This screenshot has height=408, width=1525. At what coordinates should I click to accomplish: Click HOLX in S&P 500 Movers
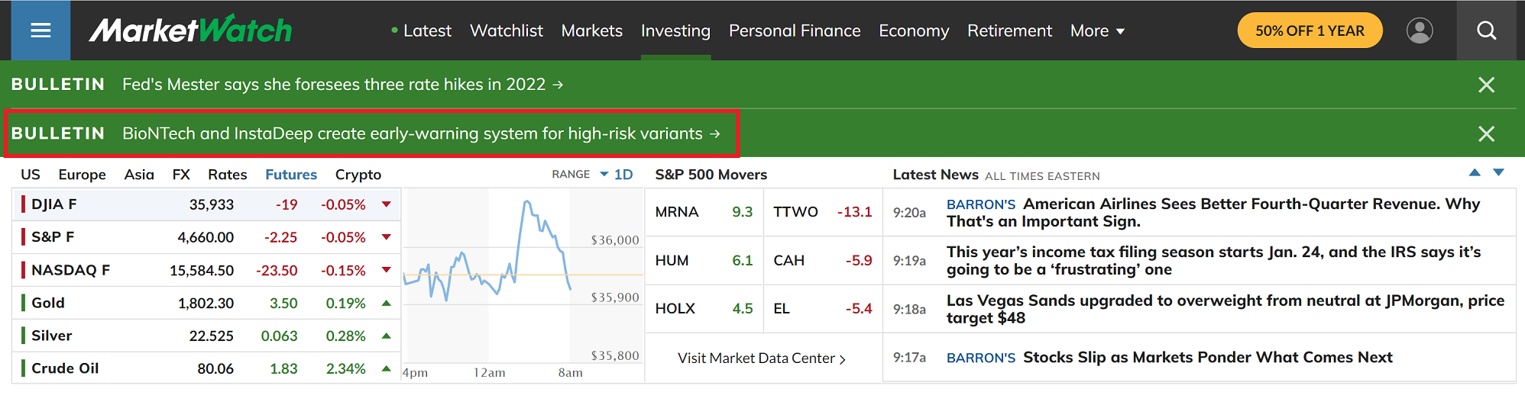[675, 309]
